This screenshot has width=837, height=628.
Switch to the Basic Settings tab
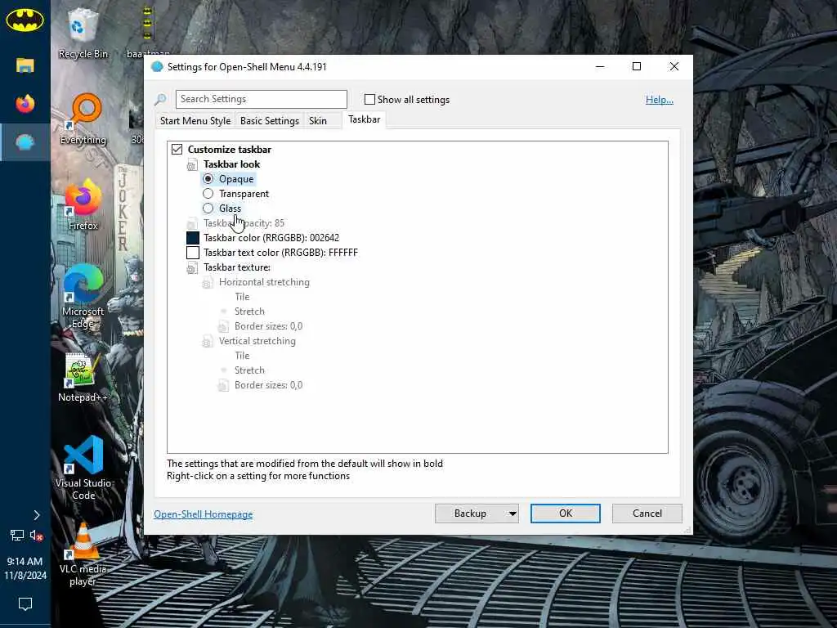click(x=270, y=121)
